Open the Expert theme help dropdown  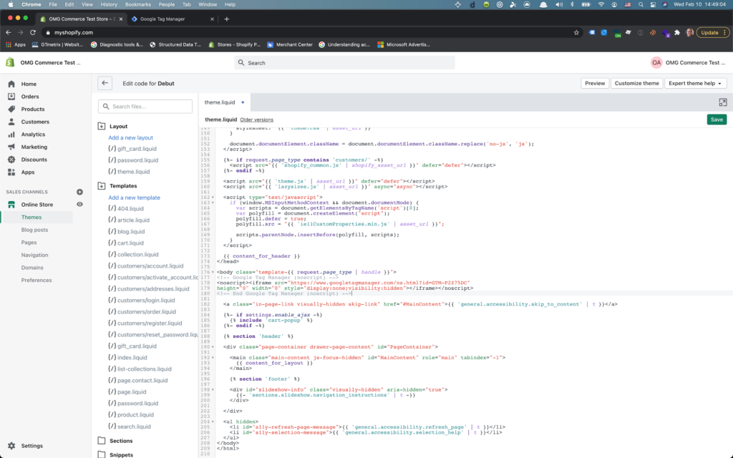click(x=695, y=83)
